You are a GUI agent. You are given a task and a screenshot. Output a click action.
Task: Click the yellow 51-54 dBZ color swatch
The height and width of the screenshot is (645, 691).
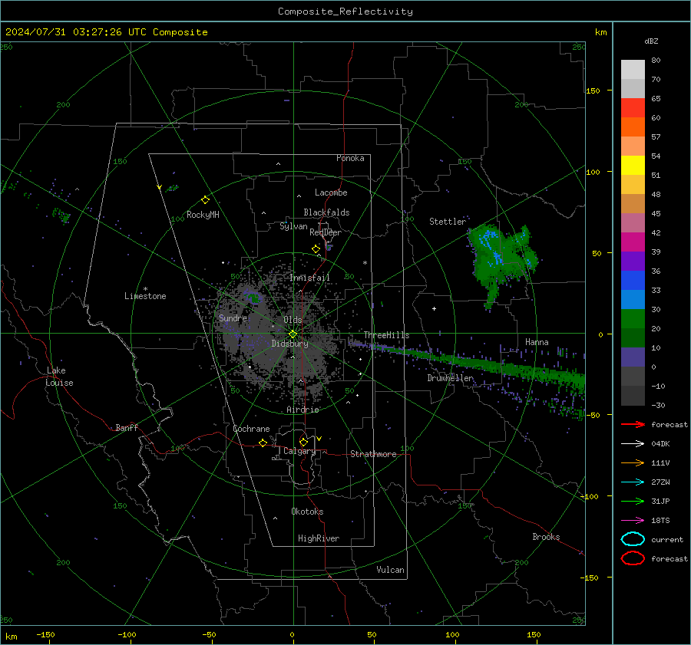point(633,166)
